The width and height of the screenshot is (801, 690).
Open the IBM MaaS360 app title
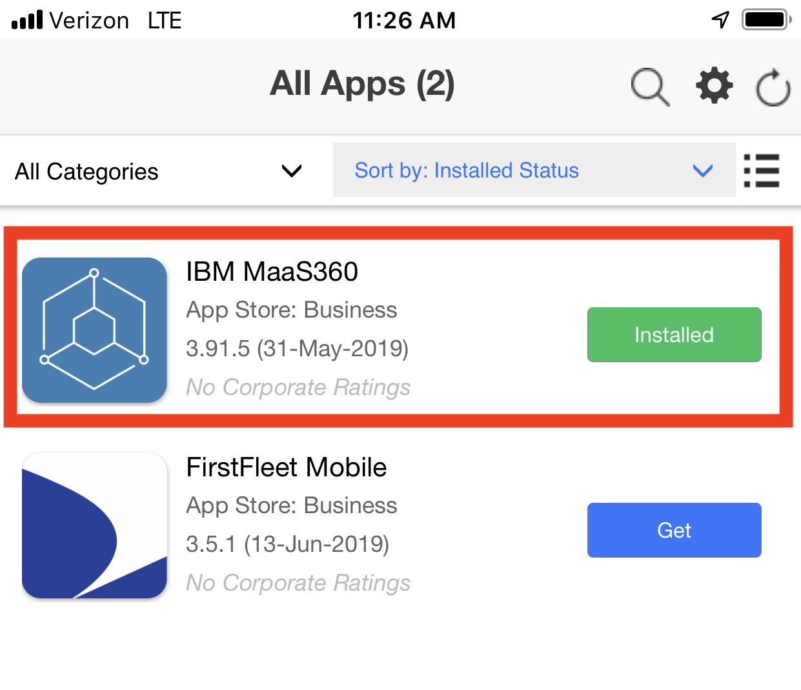(272, 272)
